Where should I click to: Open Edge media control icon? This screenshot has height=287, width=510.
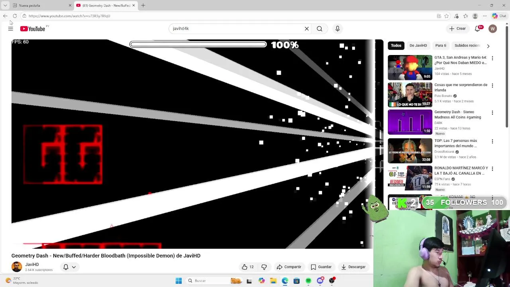click(456, 16)
